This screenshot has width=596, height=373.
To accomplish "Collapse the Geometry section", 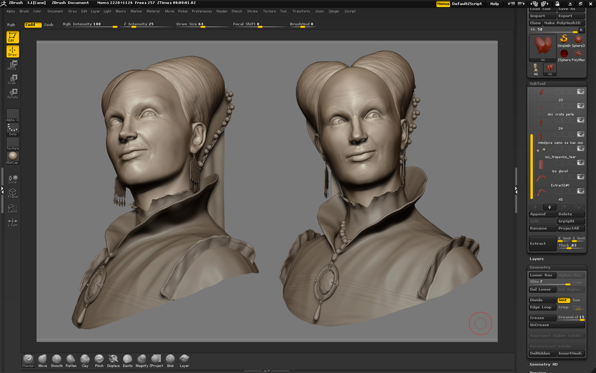I will pyautogui.click(x=540, y=267).
